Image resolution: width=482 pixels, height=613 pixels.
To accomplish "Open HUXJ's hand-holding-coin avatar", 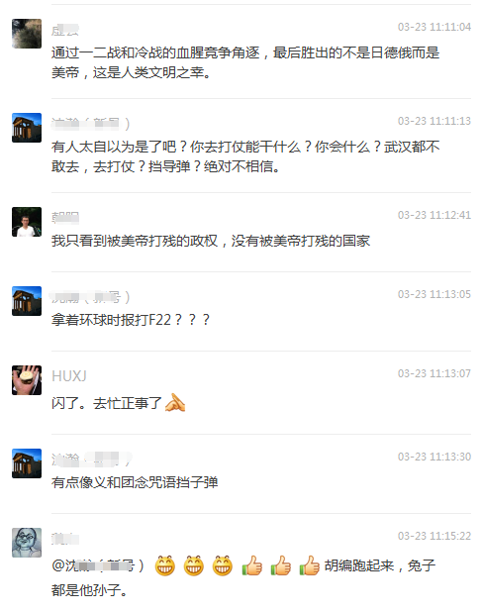I will [x=27, y=380].
